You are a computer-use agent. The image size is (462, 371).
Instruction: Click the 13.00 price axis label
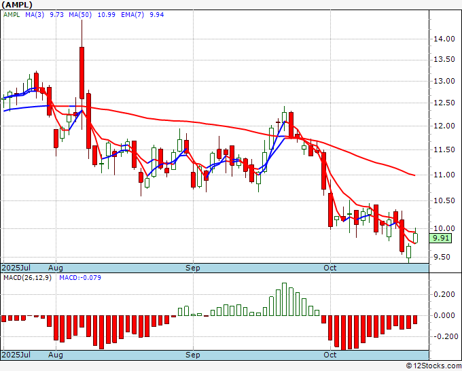[444, 81]
